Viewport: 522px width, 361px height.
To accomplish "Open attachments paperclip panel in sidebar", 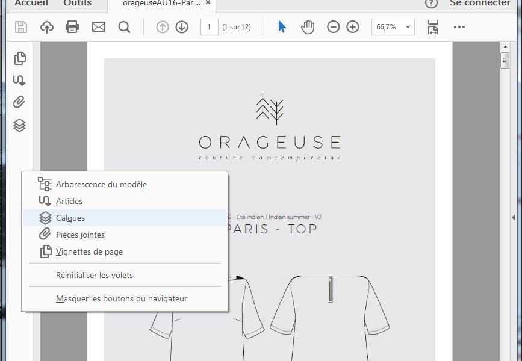I will point(19,102).
